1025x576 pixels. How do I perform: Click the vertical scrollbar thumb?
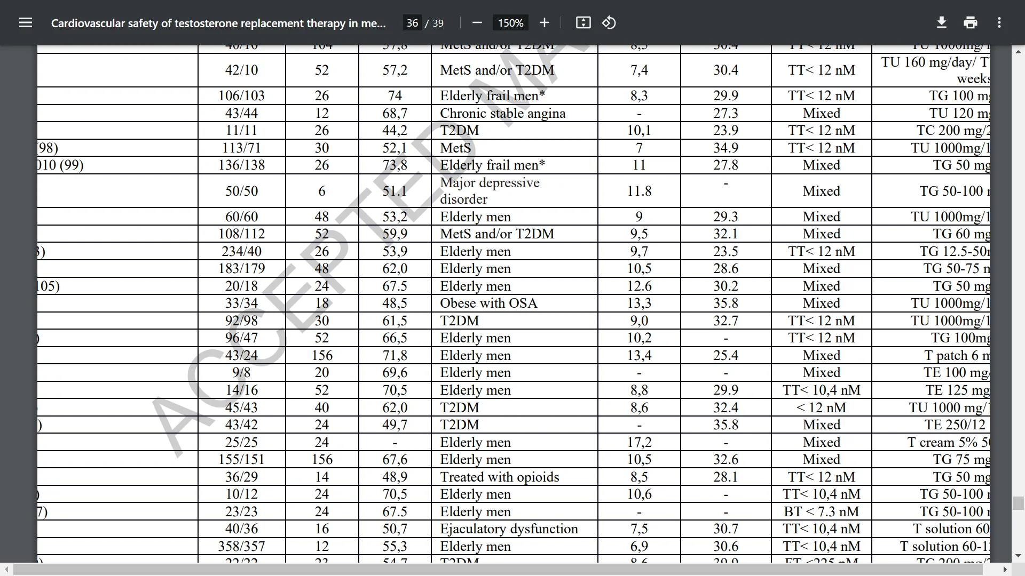(x=1018, y=503)
